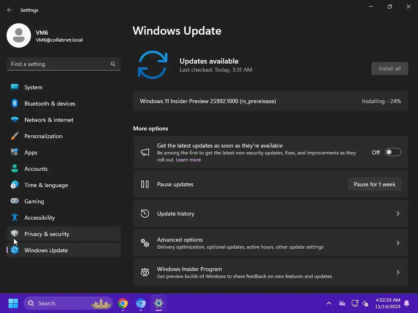Click the Update history clock icon

coord(145,214)
